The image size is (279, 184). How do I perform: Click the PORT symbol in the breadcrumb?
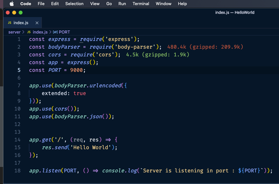point(64,32)
